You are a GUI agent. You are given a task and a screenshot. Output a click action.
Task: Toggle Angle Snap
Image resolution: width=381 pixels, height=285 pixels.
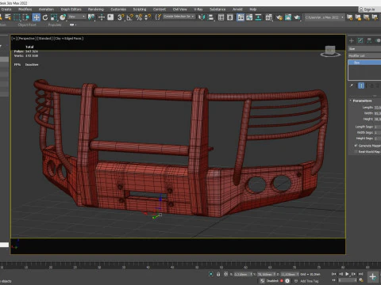tap(129, 17)
